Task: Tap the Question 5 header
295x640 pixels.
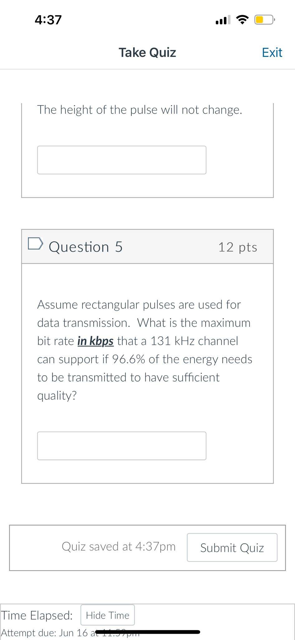Action: point(86,247)
